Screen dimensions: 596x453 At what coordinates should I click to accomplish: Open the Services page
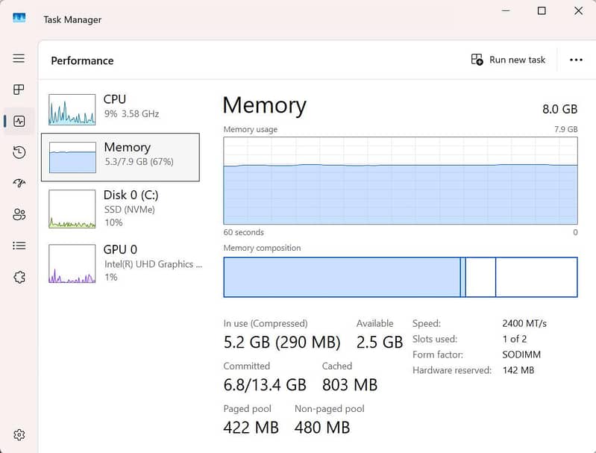coord(19,277)
